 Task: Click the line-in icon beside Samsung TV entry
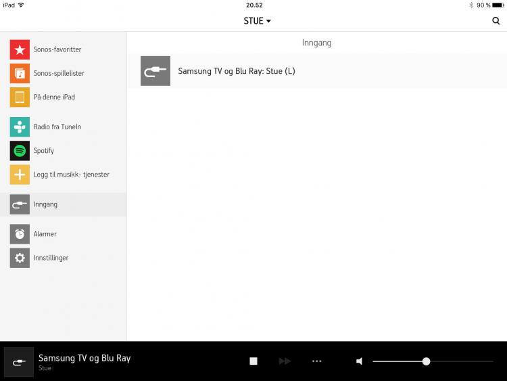tap(155, 71)
